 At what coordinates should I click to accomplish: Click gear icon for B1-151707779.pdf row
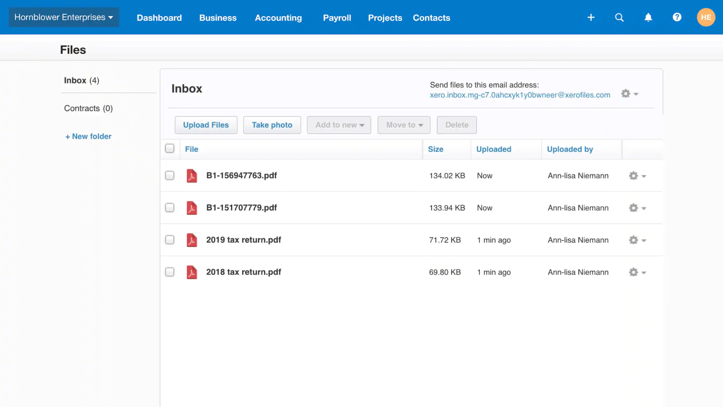coord(637,208)
